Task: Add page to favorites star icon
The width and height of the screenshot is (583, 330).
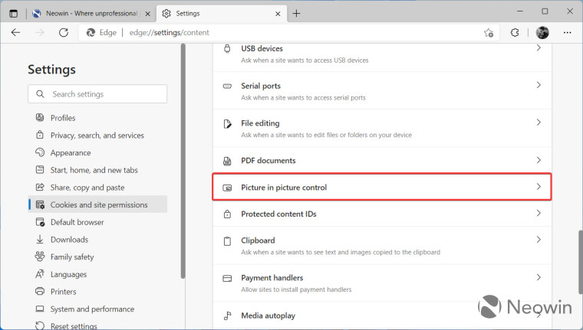Action: point(489,33)
